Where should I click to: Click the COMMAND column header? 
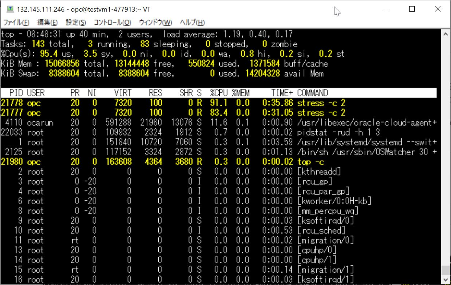click(x=312, y=93)
